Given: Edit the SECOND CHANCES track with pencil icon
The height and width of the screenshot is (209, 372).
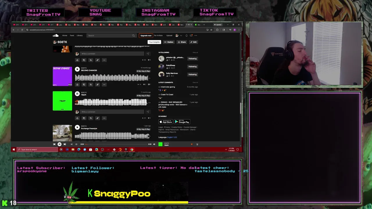Looking at the screenshot, I should (x=97, y=84).
